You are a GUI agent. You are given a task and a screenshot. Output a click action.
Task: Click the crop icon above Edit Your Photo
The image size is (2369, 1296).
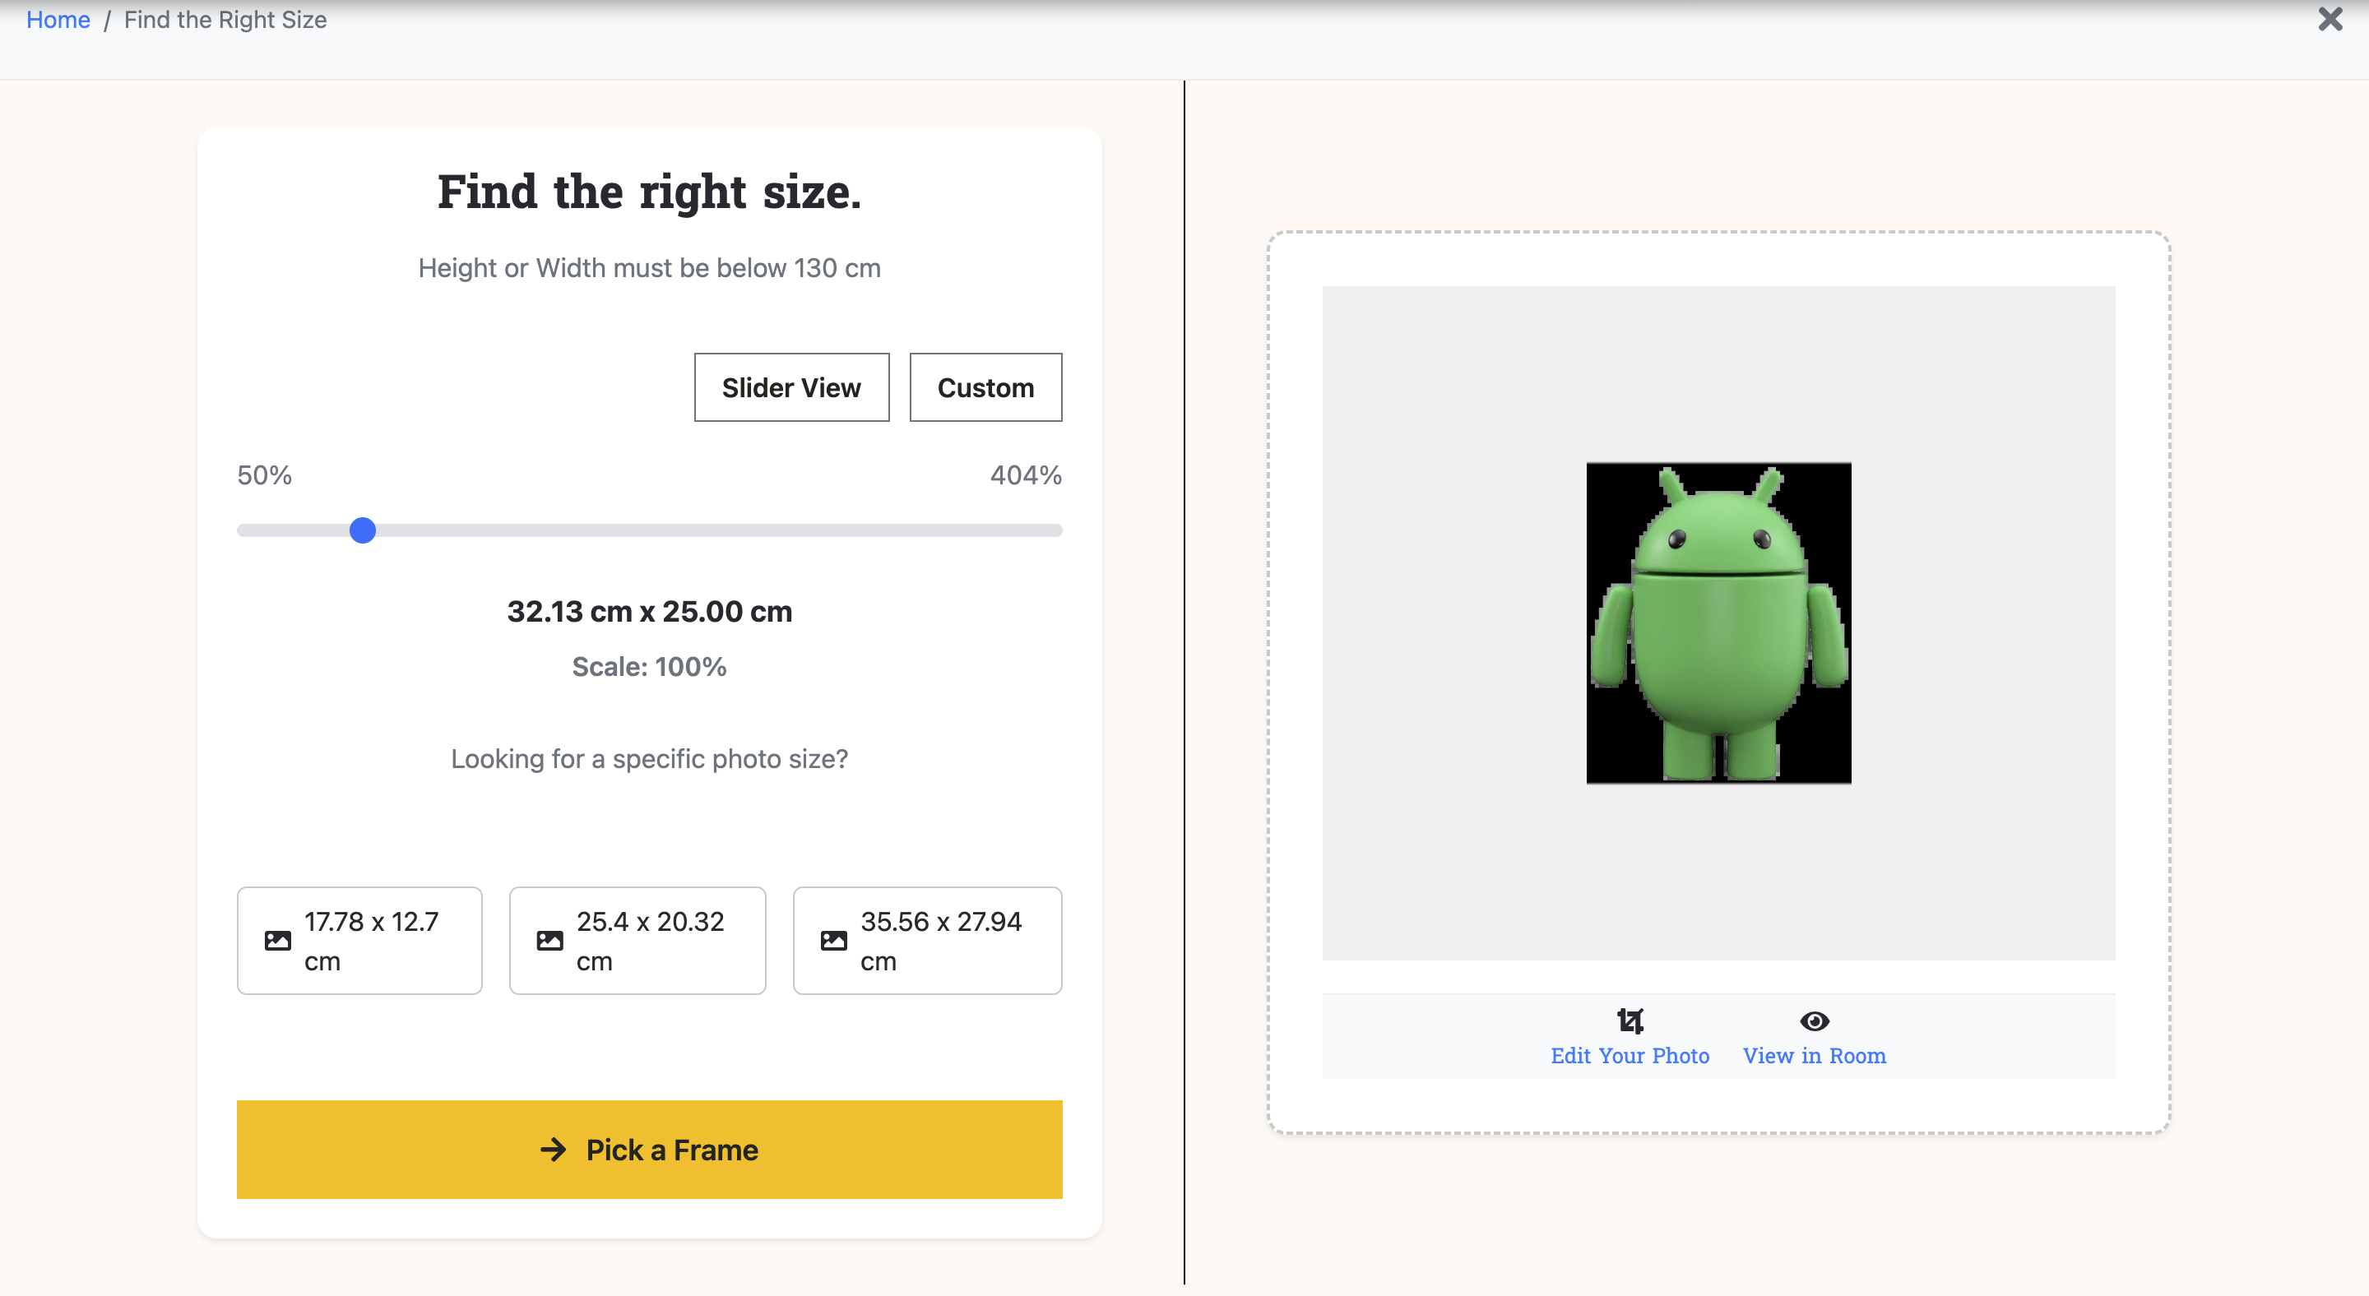pyautogui.click(x=1630, y=1021)
